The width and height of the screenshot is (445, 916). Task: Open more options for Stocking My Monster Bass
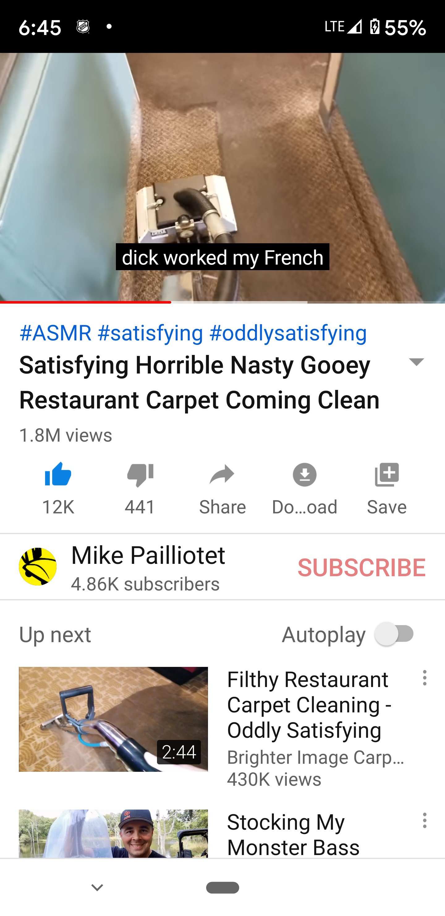pyautogui.click(x=424, y=820)
